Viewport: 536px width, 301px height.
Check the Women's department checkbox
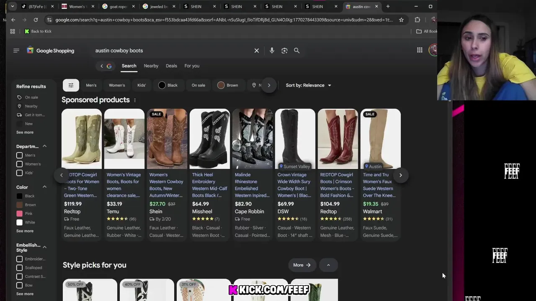coord(19,164)
